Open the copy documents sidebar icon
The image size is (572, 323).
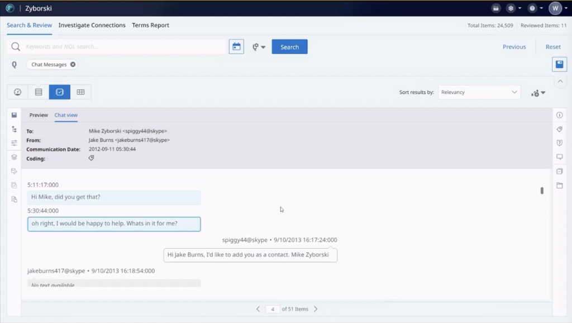click(14, 199)
